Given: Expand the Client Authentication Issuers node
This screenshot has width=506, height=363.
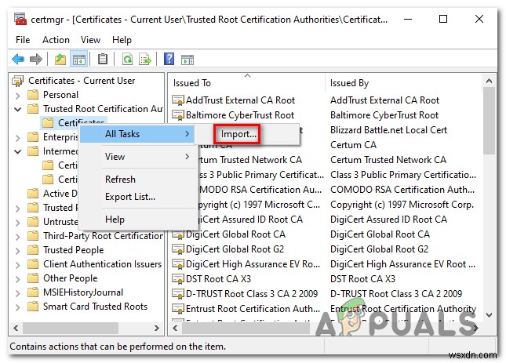Looking at the screenshot, I should pos(18,265).
